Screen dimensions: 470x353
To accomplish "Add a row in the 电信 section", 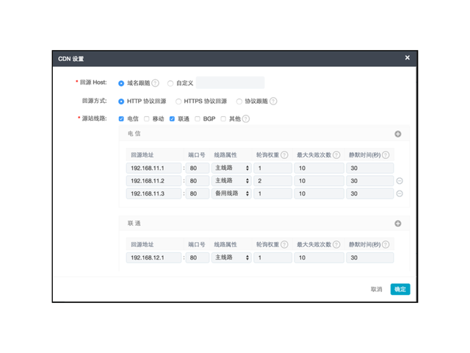I will pyautogui.click(x=398, y=134).
